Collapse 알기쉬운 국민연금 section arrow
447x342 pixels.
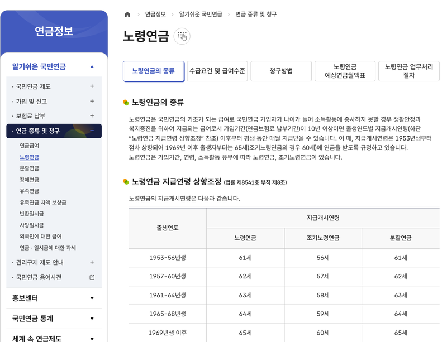click(x=92, y=66)
